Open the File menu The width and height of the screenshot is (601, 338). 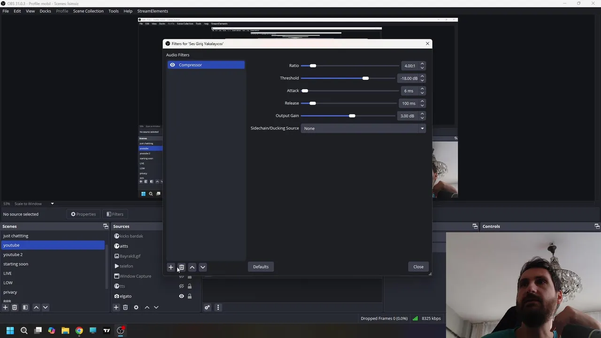(6, 11)
